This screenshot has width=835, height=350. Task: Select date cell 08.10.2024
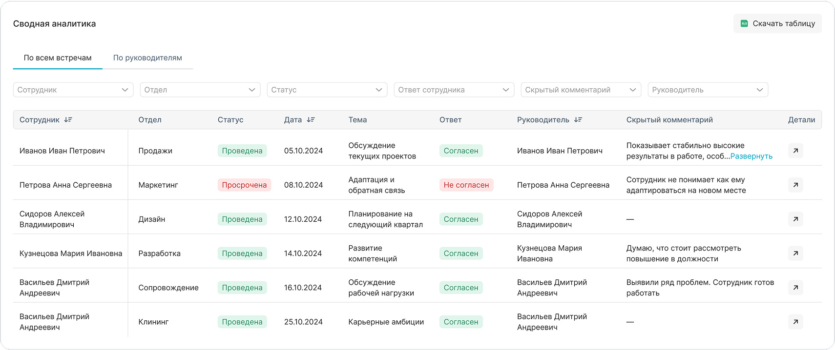303,185
